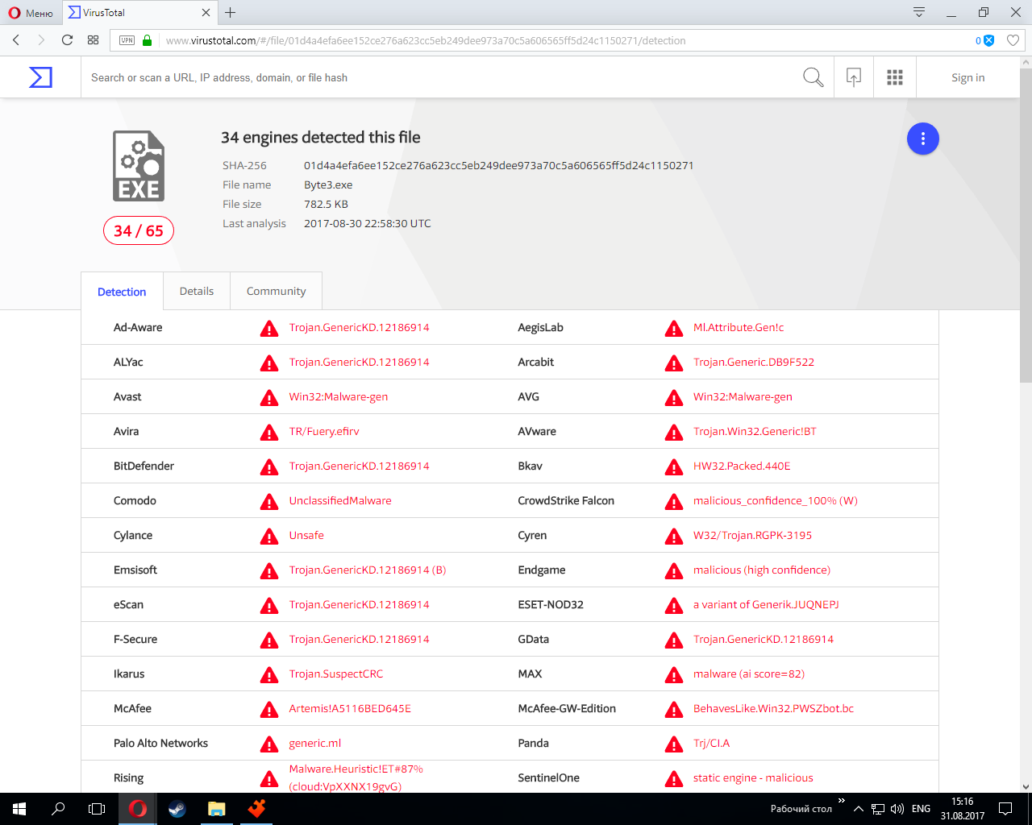Open the Opera Menu button
This screenshot has width=1032, height=825.
click(x=31, y=13)
